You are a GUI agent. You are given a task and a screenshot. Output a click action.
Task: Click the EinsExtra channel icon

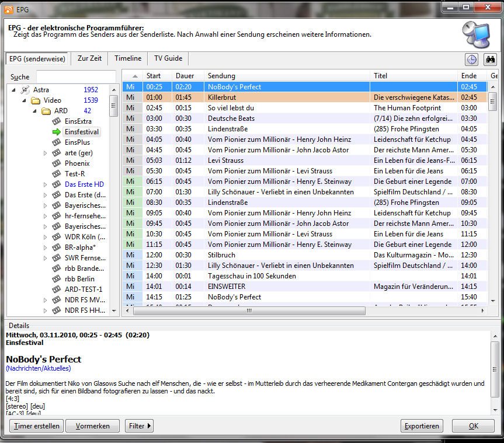click(57, 121)
